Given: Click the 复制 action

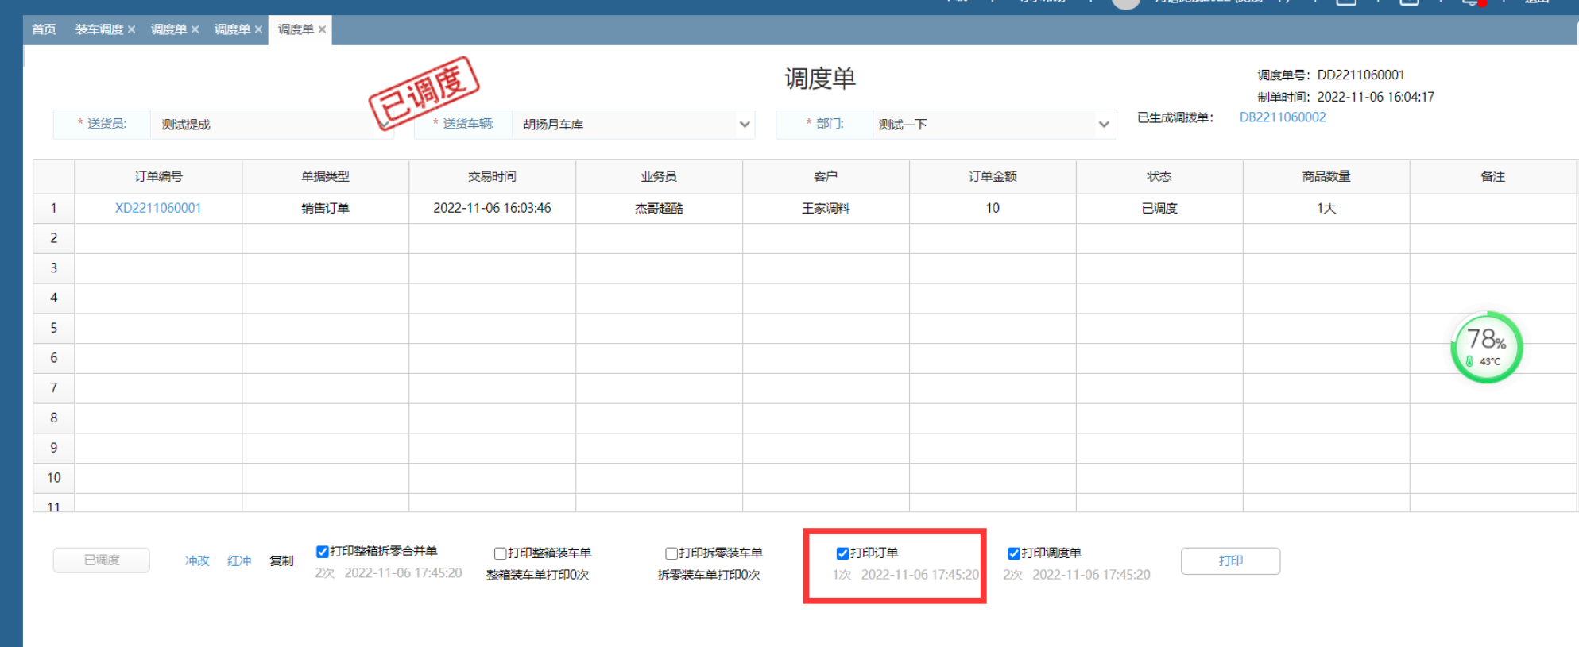Looking at the screenshot, I should (281, 560).
